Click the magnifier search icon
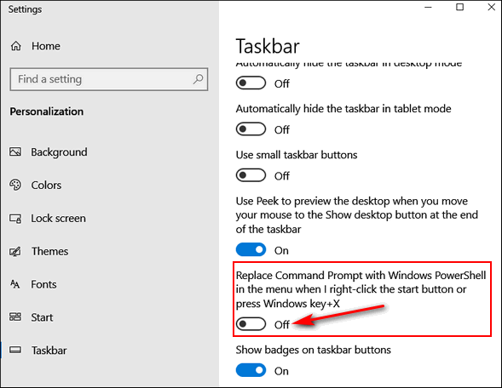502x388 pixels. [199, 79]
